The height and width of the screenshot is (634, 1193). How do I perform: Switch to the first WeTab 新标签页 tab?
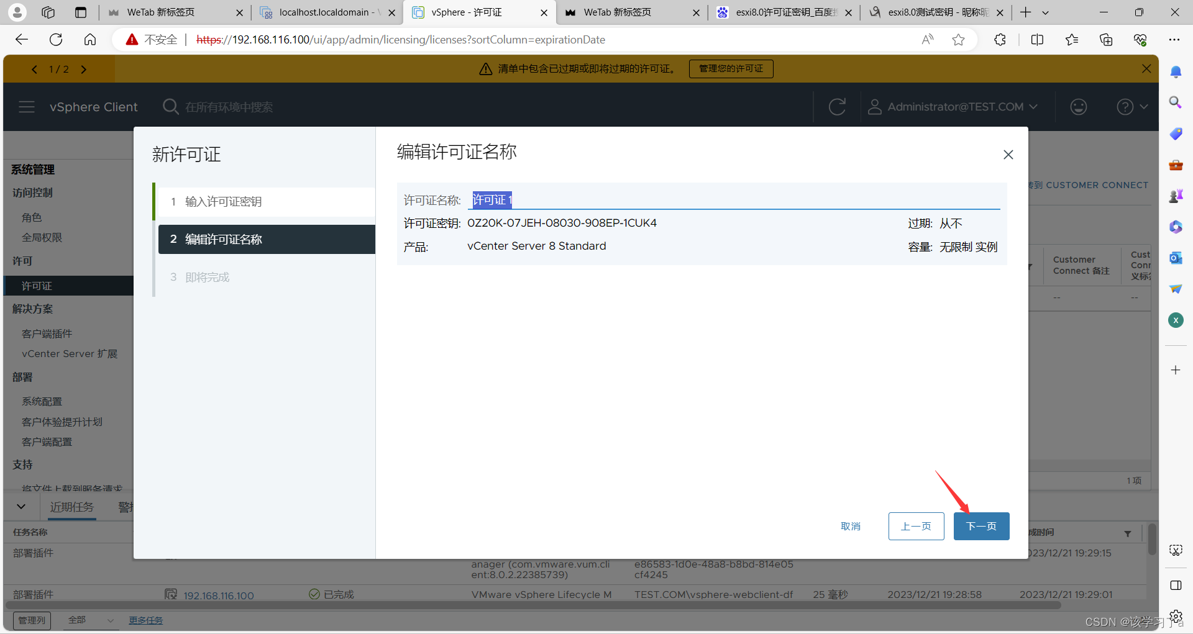tap(175, 12)
